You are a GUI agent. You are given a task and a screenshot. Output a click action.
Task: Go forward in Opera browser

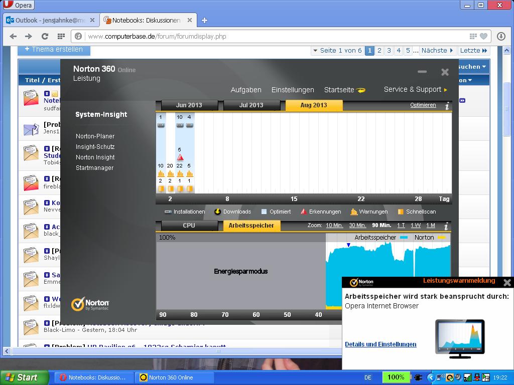point(29,36)
